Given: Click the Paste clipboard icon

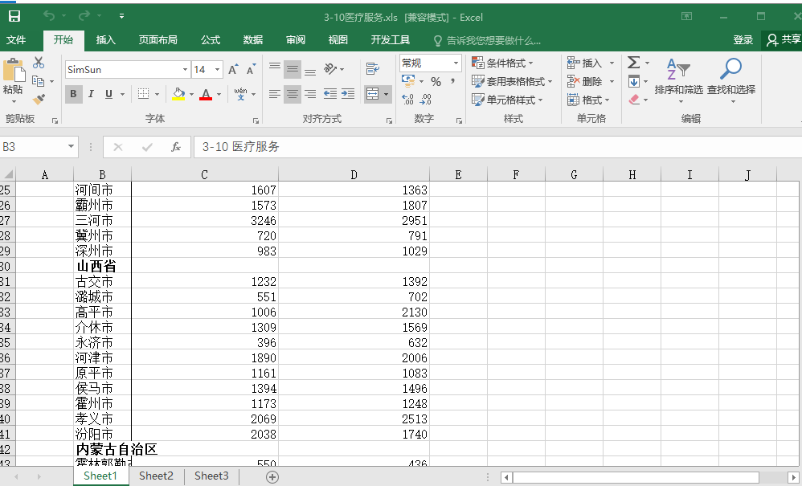Looking at the screenshot, I should click(x=14, y=70).
